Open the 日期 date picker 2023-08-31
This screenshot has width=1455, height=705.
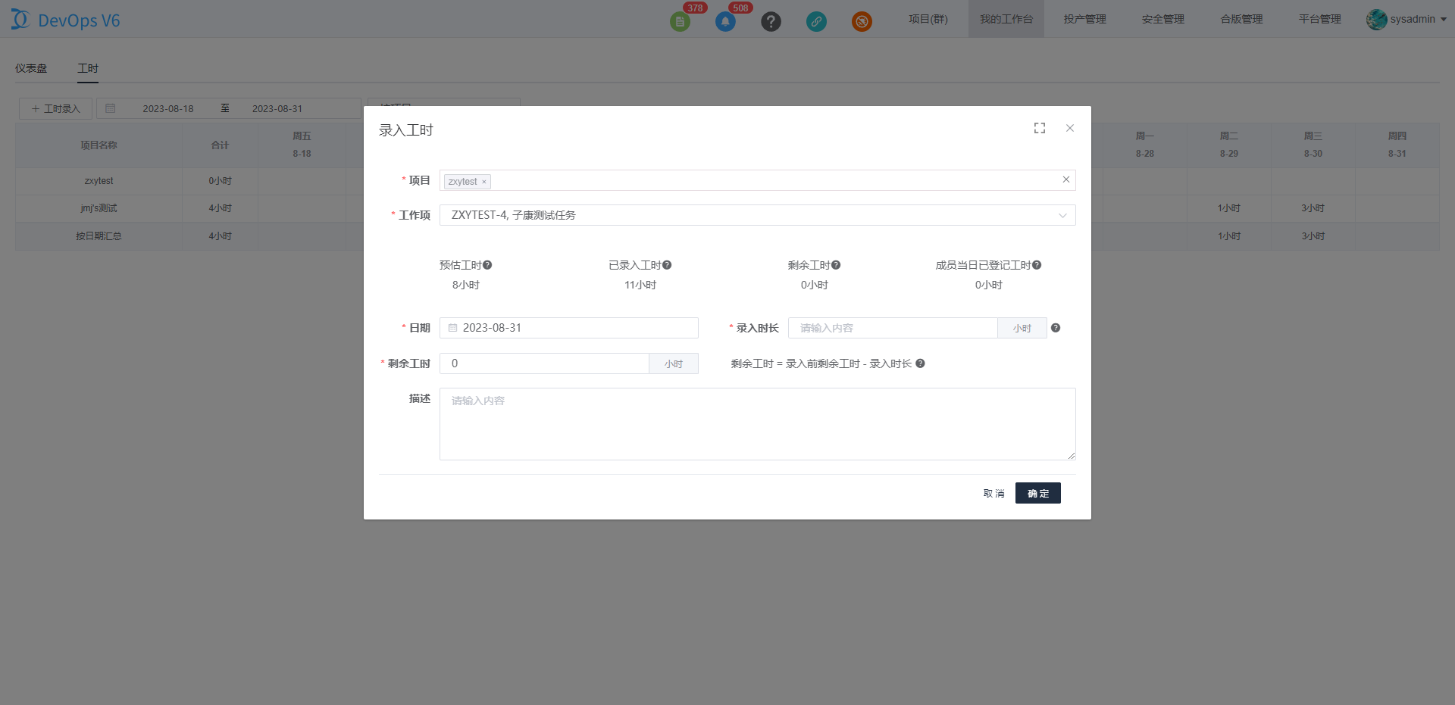point(568,328)
